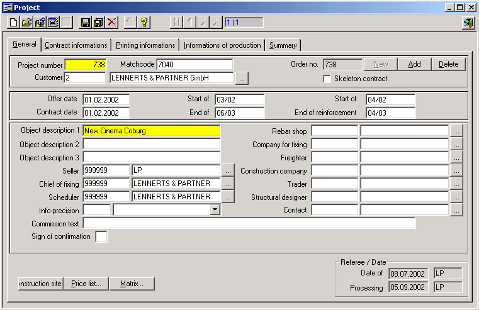Viewport: 479px width, 310px height.
Task: Click the exit door icon
Action: click(468, 23)
